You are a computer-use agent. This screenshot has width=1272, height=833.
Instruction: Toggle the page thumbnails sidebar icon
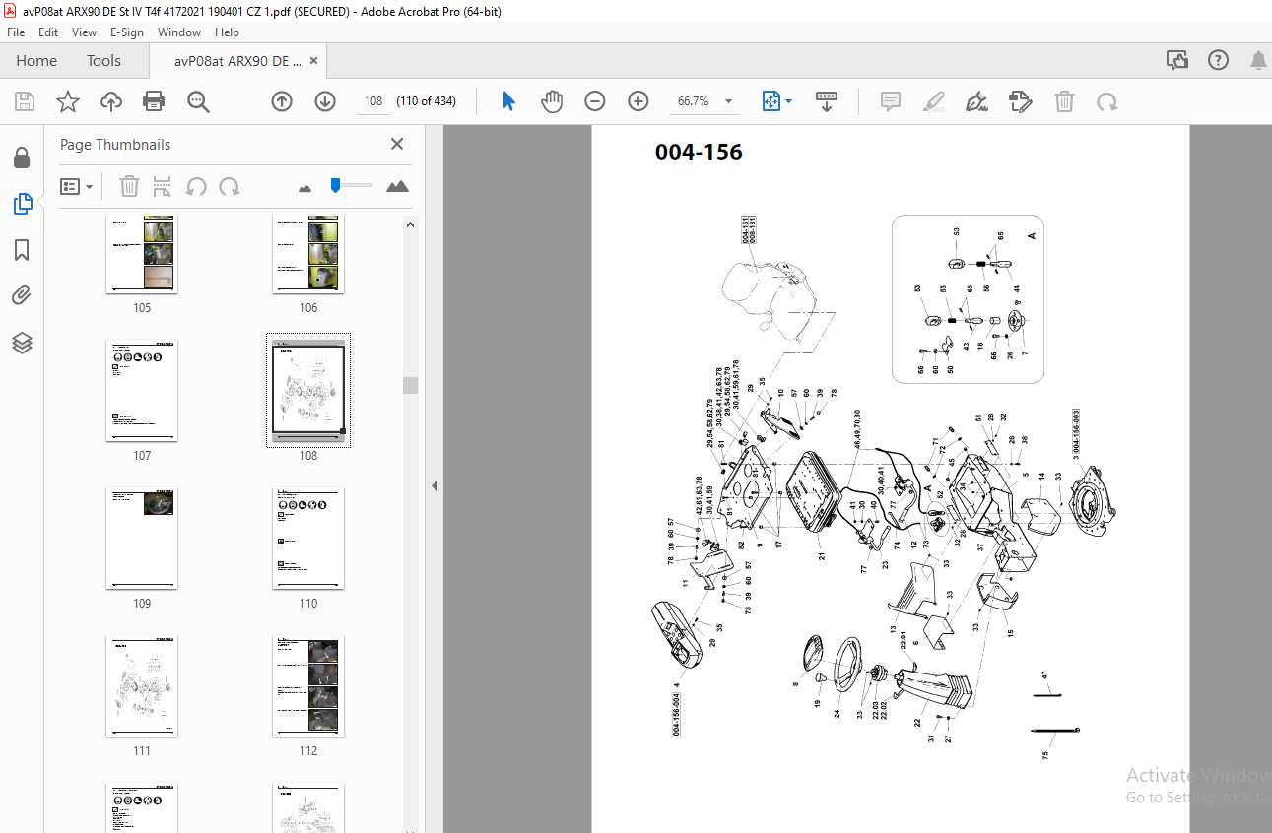[x=22, y=204]
